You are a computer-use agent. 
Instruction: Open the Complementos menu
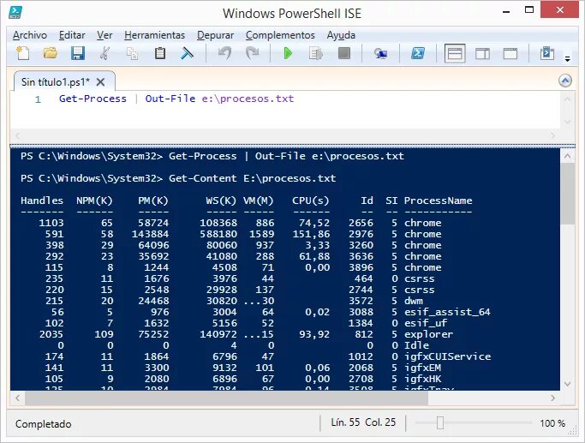point(280,35)
